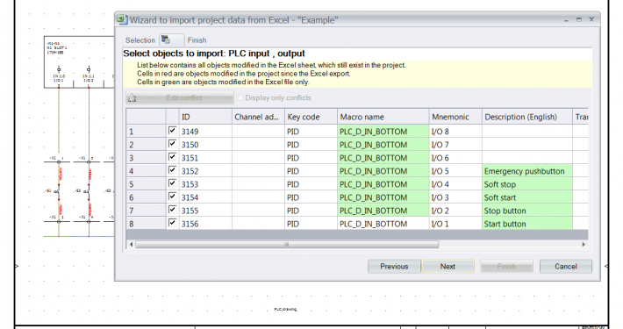Screen dimensions: 623x329
Task: Click the Emergency pushbutton description cell
Action: pyautogui.click(x=527, y=171)
